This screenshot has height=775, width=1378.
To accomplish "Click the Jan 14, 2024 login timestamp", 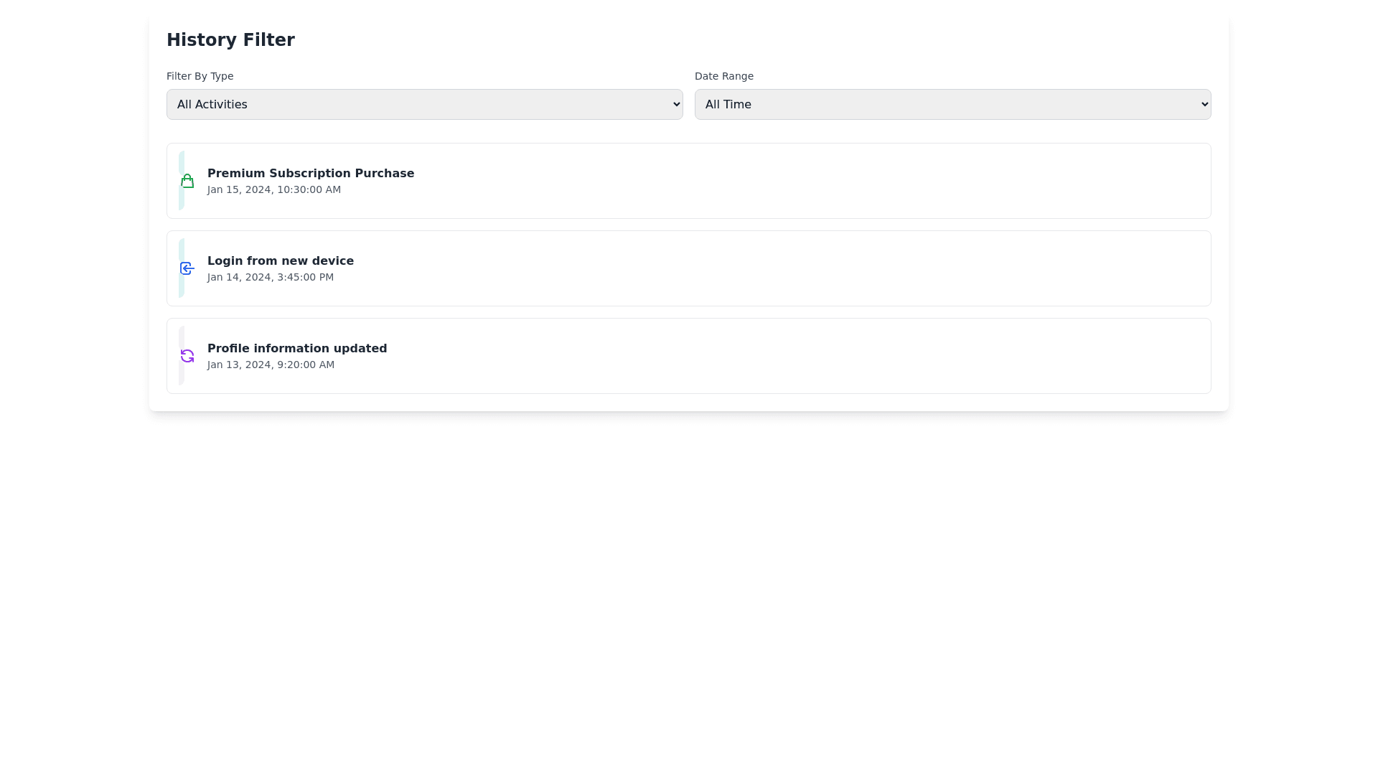I will coord(270,278).
